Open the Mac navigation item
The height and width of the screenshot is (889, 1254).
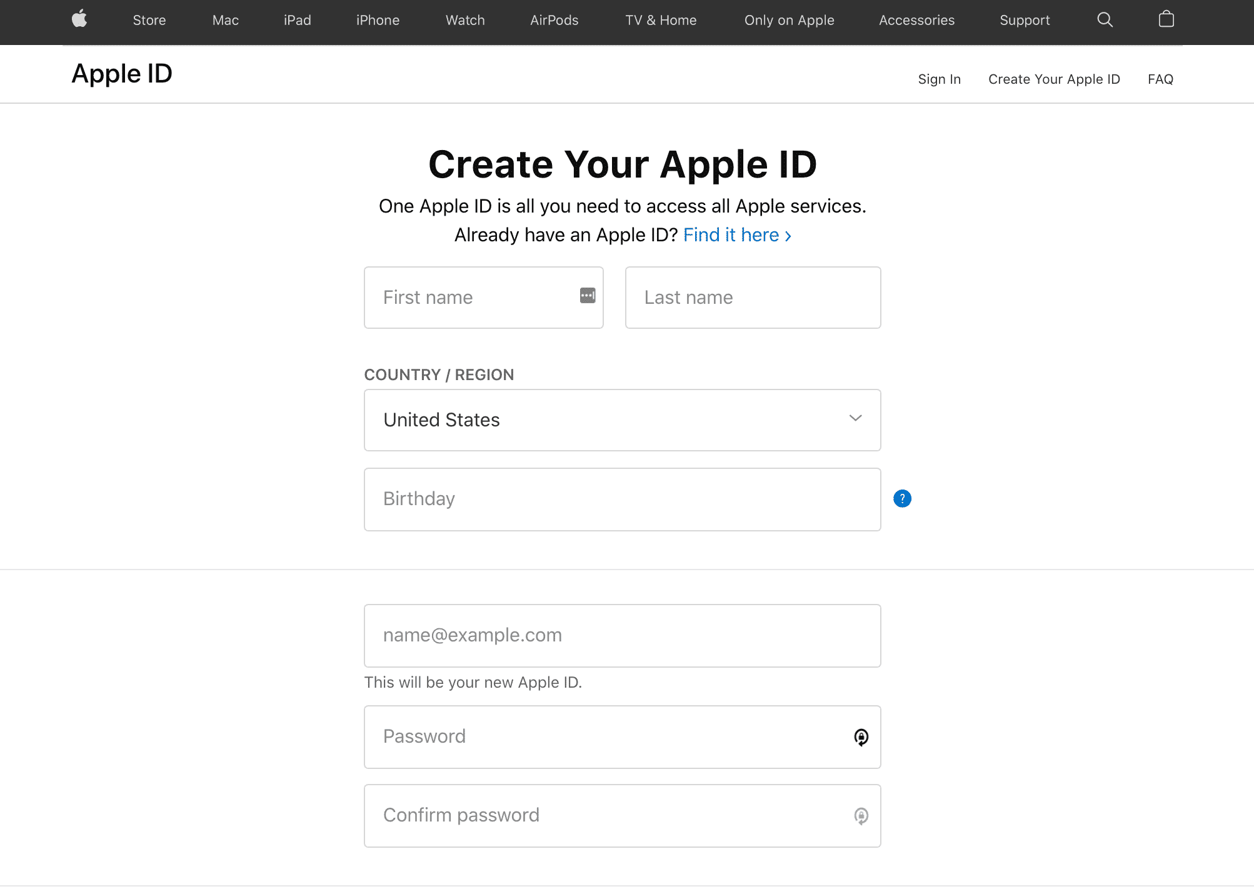[225, 20]
